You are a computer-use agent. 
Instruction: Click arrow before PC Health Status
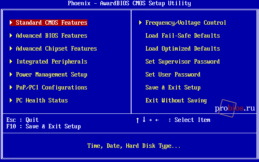coord(11,100)
